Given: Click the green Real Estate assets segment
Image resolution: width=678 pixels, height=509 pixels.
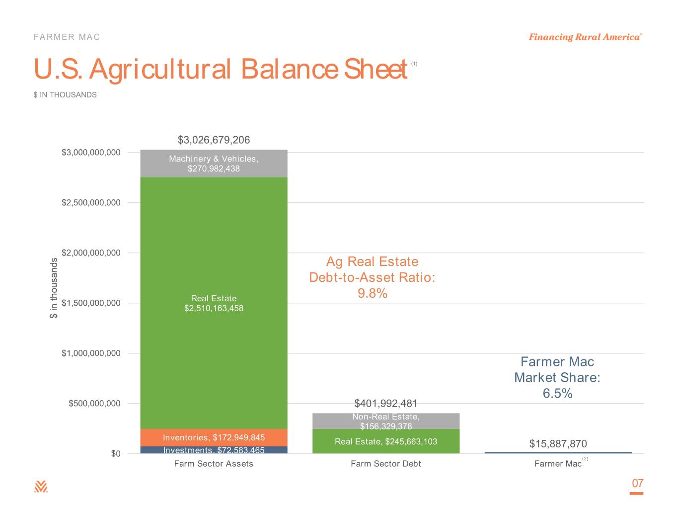Looking at the screenshot, I should pyautogui.click(x=214, y=303).
